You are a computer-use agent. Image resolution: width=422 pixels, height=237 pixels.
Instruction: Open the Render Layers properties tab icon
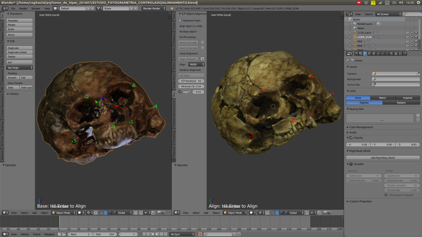[361, 54]
